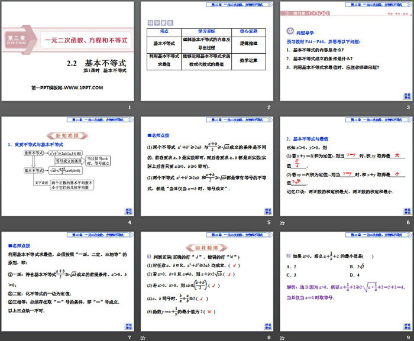Image resolution: width=414 pixels, height=341 pixels.
Task: Click the animation star icon under slide 9
Action: pyautogui.click(x=282, y=337)
